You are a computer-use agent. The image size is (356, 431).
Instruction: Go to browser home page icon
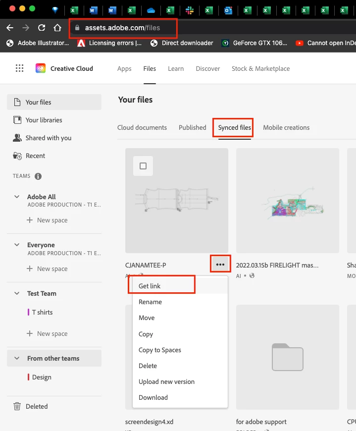pyautogui.click(x=57, y=27)
